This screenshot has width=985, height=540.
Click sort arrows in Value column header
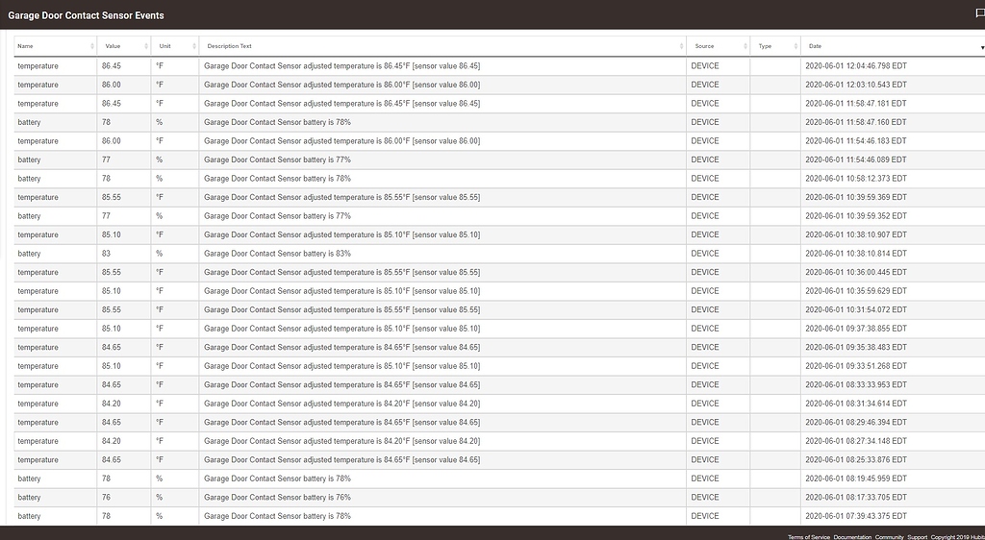click(x=146, y=46)
